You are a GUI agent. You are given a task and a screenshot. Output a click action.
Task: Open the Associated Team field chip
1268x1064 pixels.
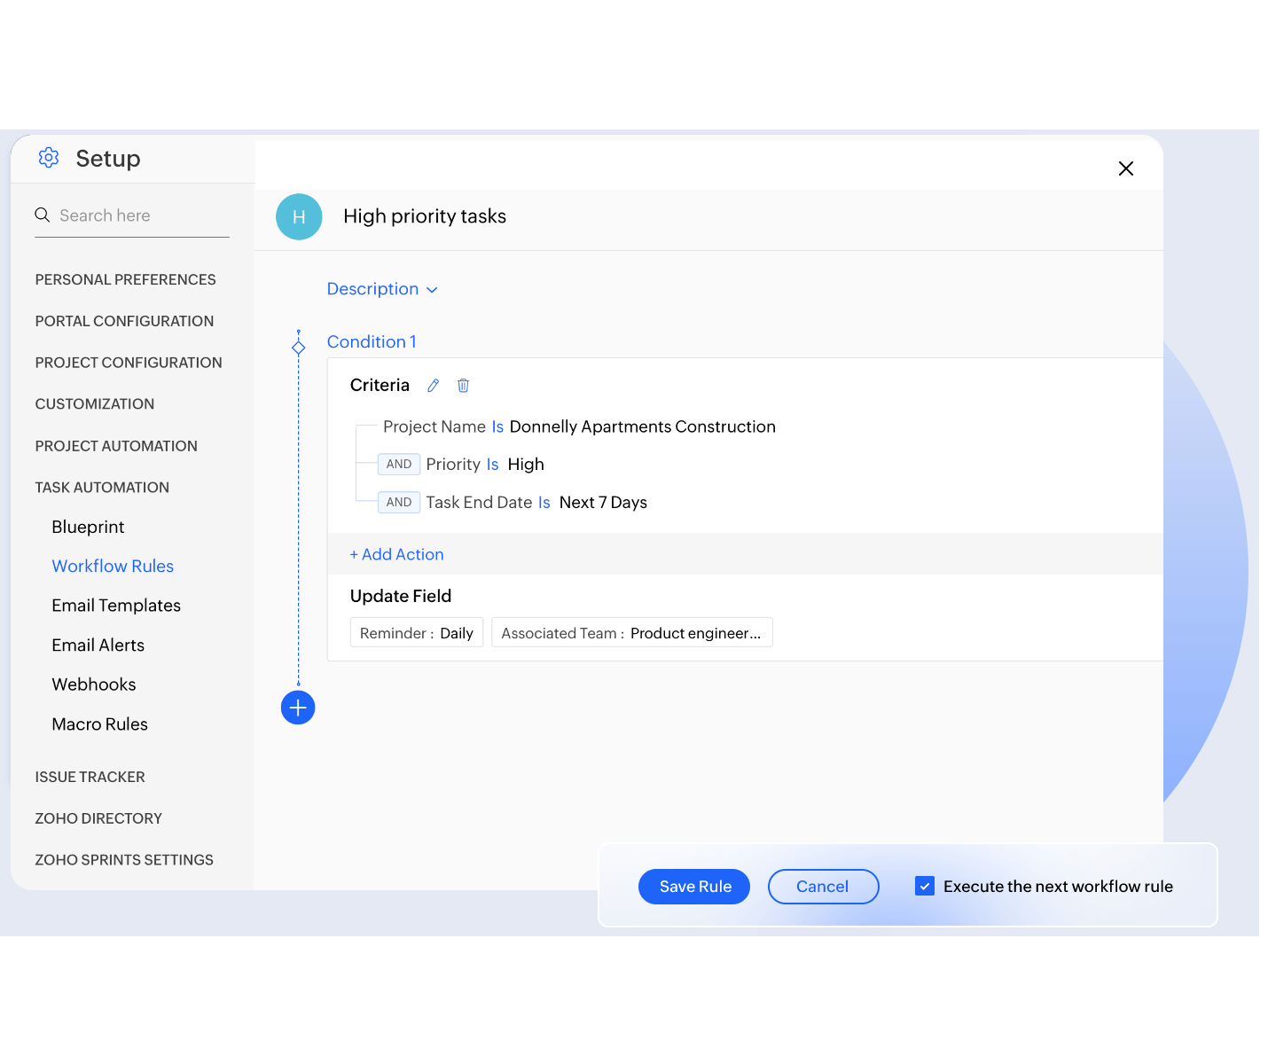tap(631, 632)
